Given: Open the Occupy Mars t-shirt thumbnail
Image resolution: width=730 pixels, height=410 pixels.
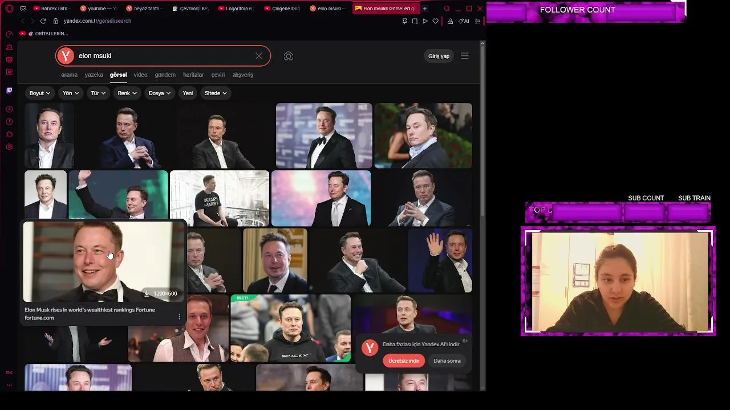Looking at the screenshot, I should pyautogui.click(x=220, y=198).
